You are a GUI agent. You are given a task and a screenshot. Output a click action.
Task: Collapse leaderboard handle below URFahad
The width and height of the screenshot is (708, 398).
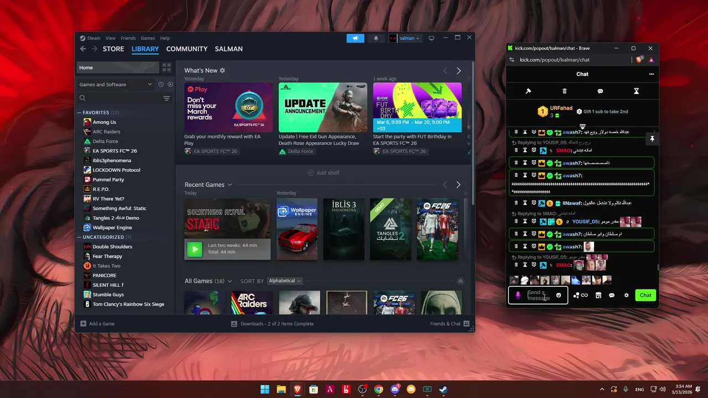[582, 127]
